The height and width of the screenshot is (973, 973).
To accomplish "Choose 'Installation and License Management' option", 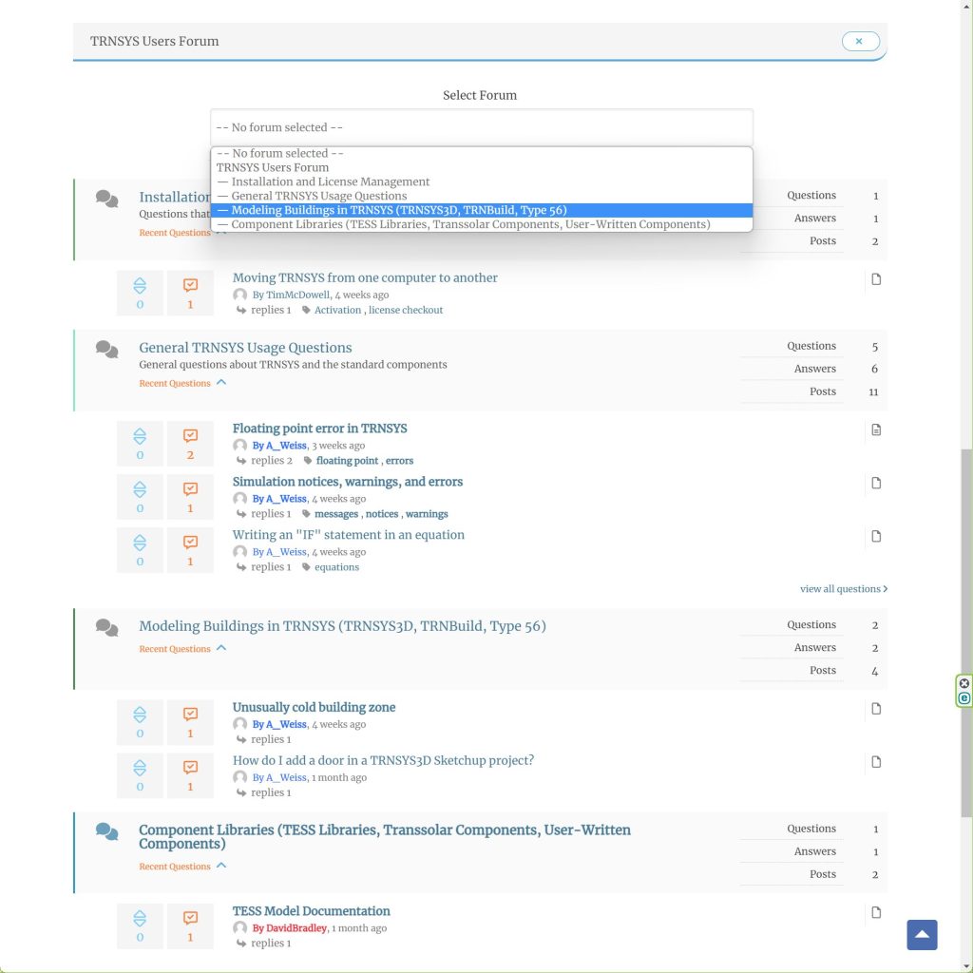I will pos(482,181).
